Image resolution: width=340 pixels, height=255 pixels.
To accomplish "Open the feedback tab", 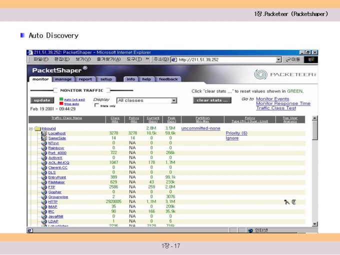I will 168,79.
